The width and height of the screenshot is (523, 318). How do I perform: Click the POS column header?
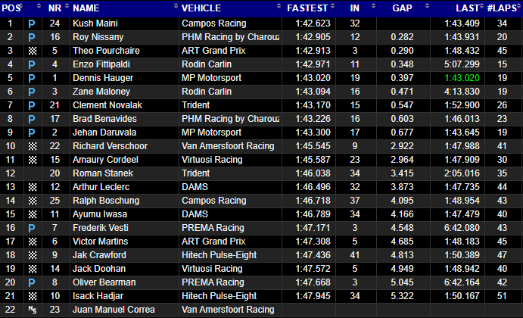[x=11, y=8]
